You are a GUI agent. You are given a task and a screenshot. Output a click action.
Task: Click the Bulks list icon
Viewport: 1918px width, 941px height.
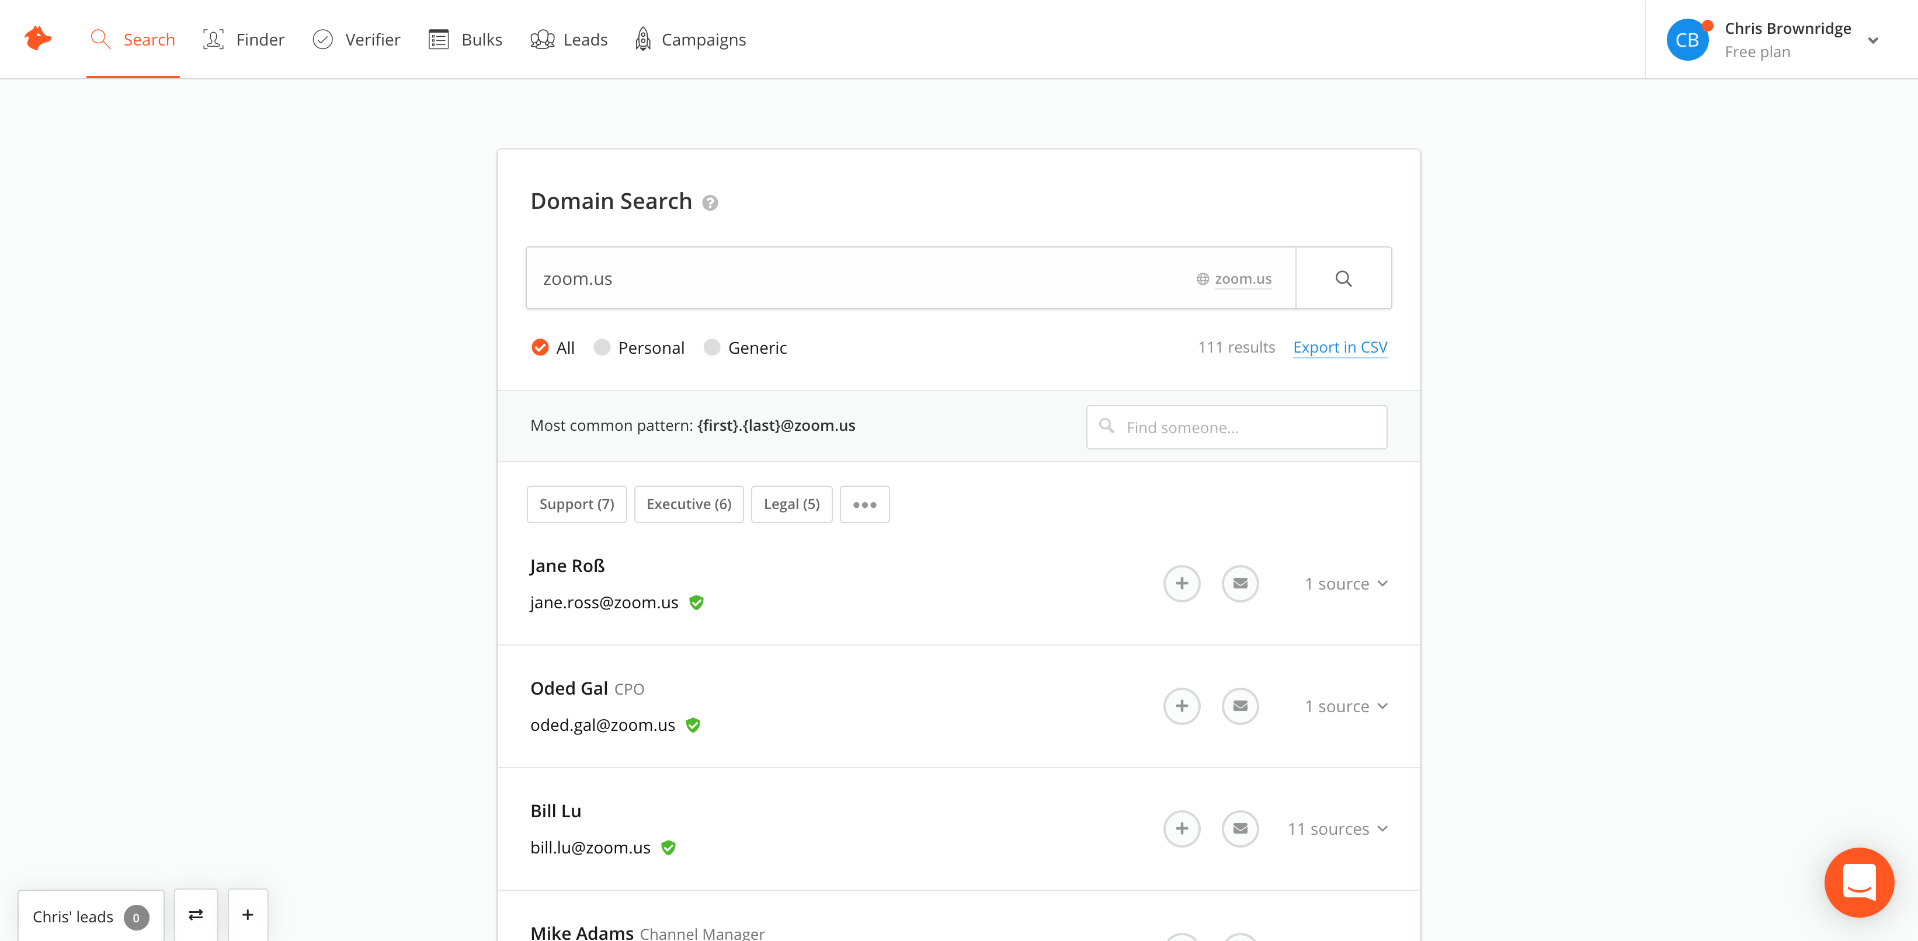[439, 40]
